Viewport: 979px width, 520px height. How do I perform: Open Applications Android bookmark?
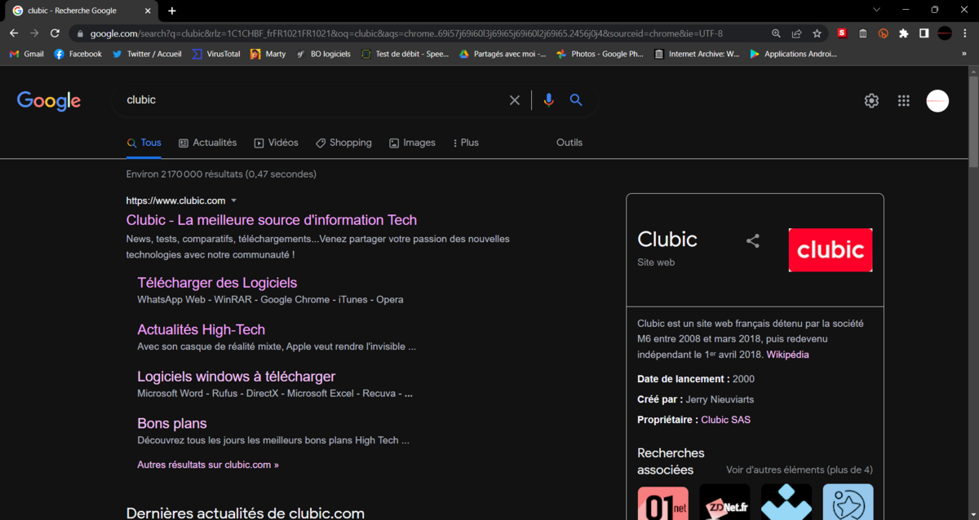[x=793, y=54]
